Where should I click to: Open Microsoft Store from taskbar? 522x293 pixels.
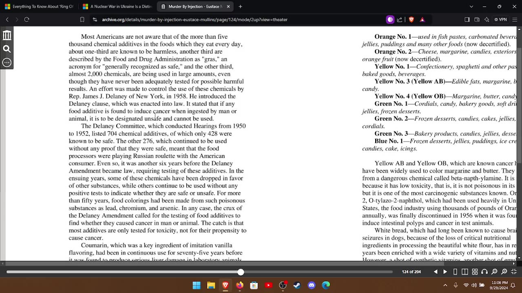click(x=254, y=285)
